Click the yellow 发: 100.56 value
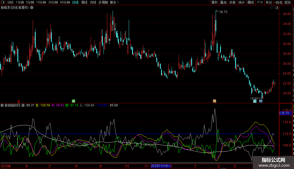Viewport: 294px width, 169px height. click(x=43, y=105)
